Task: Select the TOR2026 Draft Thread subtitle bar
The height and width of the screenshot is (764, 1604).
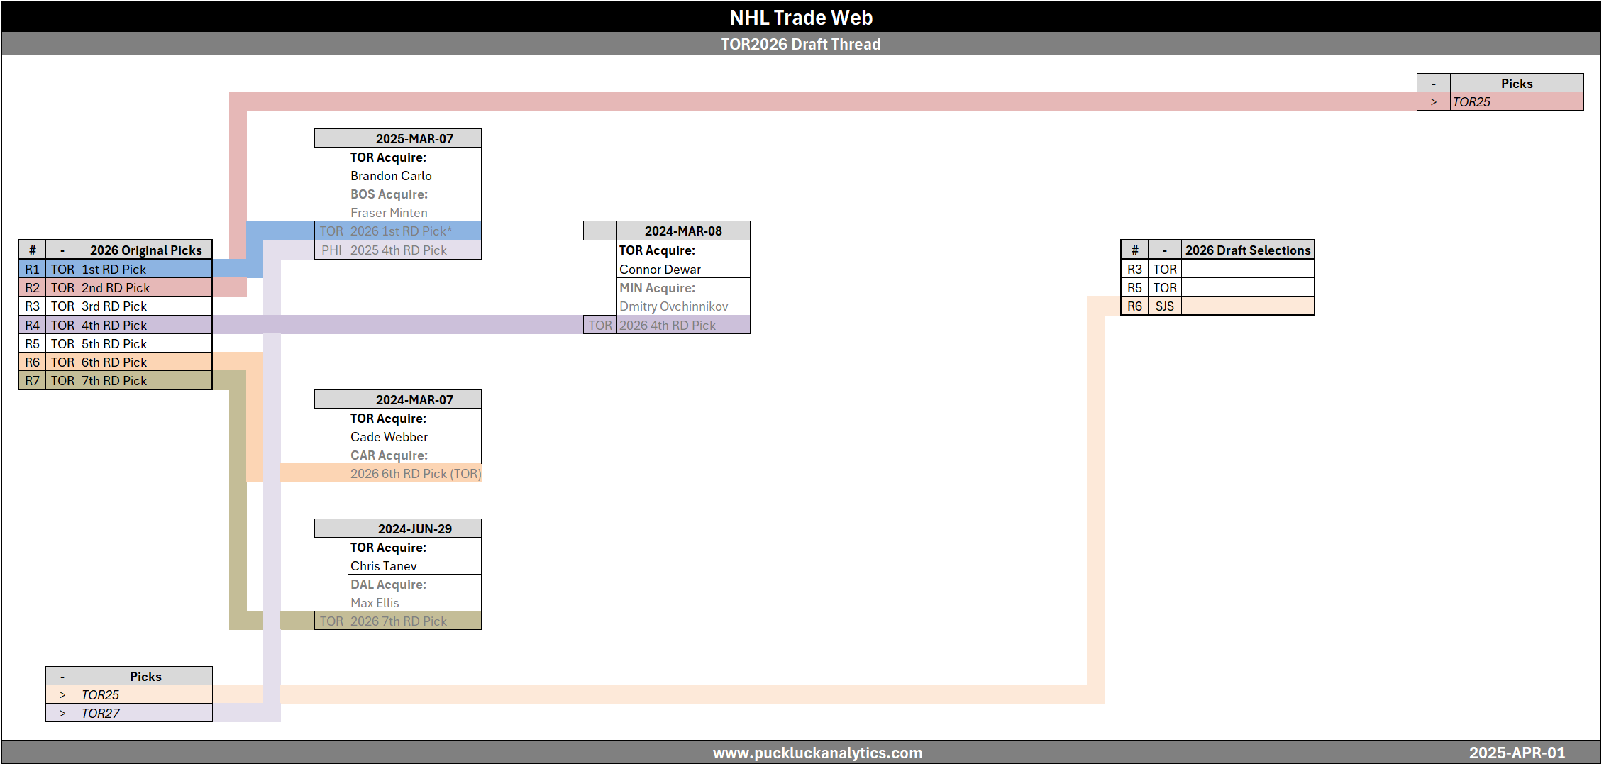Action: 801,44
